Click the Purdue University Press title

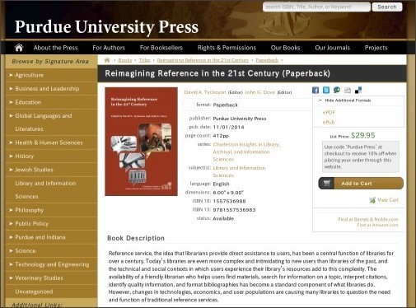point(106,27)
